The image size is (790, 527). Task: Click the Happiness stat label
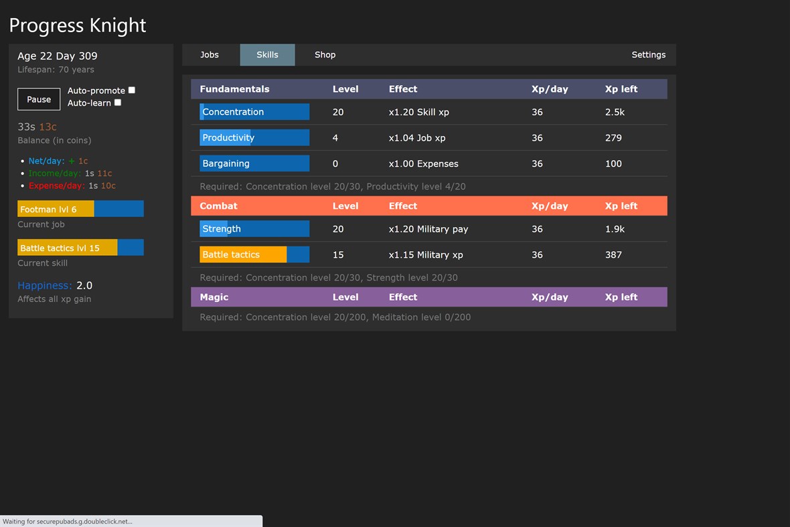point(44,285)
